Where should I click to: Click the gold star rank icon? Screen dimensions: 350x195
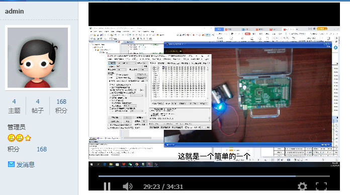[x=28, y=138]
